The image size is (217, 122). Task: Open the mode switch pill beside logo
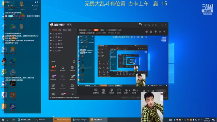[69, 25]
